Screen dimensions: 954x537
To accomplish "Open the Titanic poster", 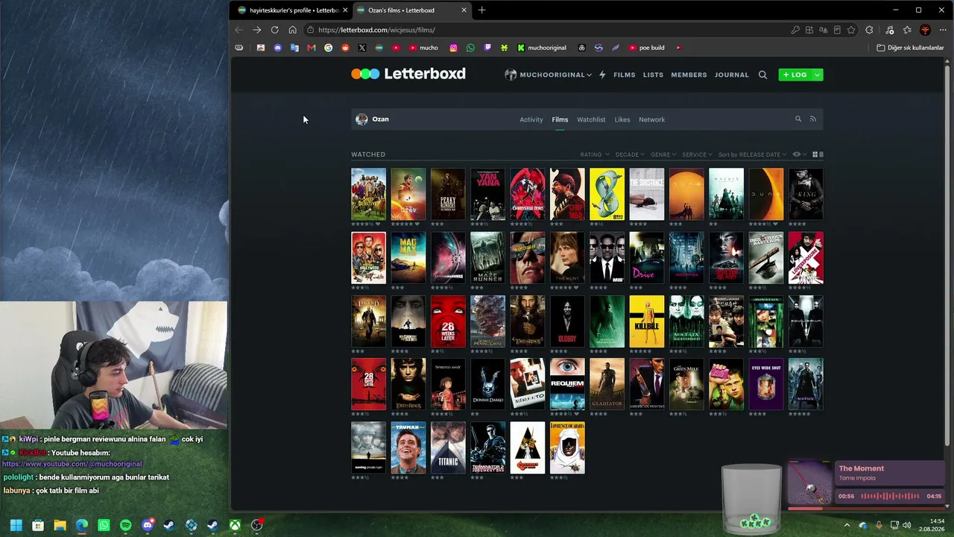I will click(x=448, y=447).
